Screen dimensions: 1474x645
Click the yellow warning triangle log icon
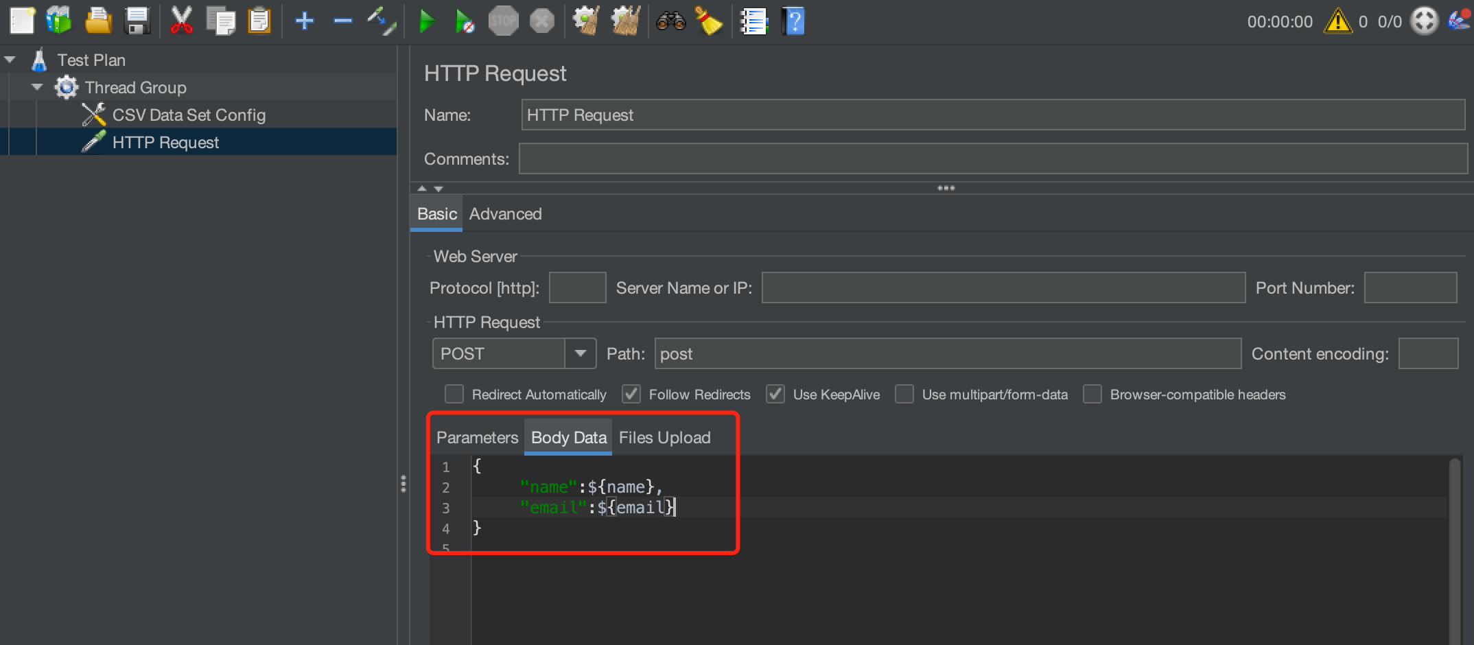pyautogui.click(x=1338, y=21)
